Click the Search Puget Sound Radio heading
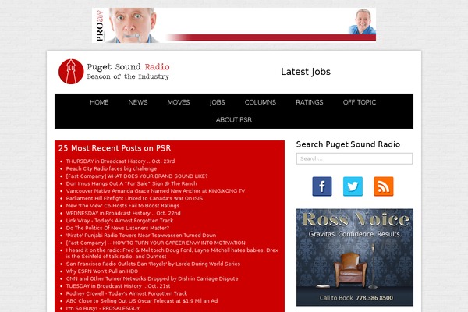 coord(348,144)
